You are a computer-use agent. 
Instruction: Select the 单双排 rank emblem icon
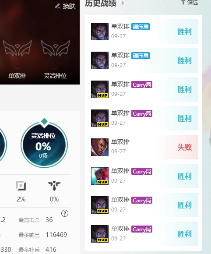(18, 48)
